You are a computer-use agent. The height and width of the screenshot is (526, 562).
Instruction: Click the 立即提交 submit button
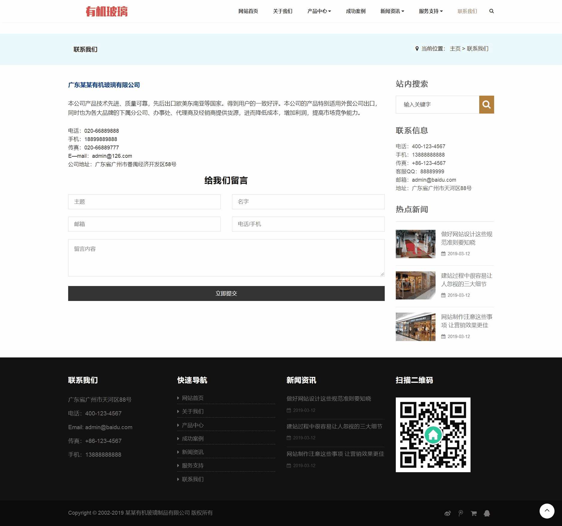tap(226, 293)
